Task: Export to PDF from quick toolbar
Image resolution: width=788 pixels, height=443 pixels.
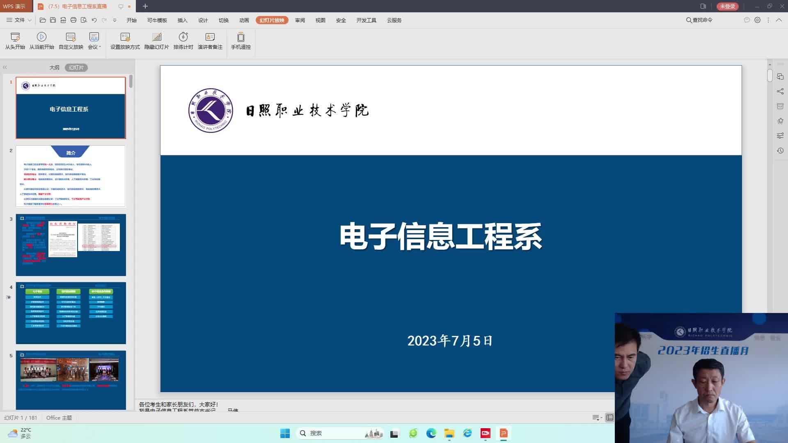Action: pyautogui.click(x=63, y=20)
